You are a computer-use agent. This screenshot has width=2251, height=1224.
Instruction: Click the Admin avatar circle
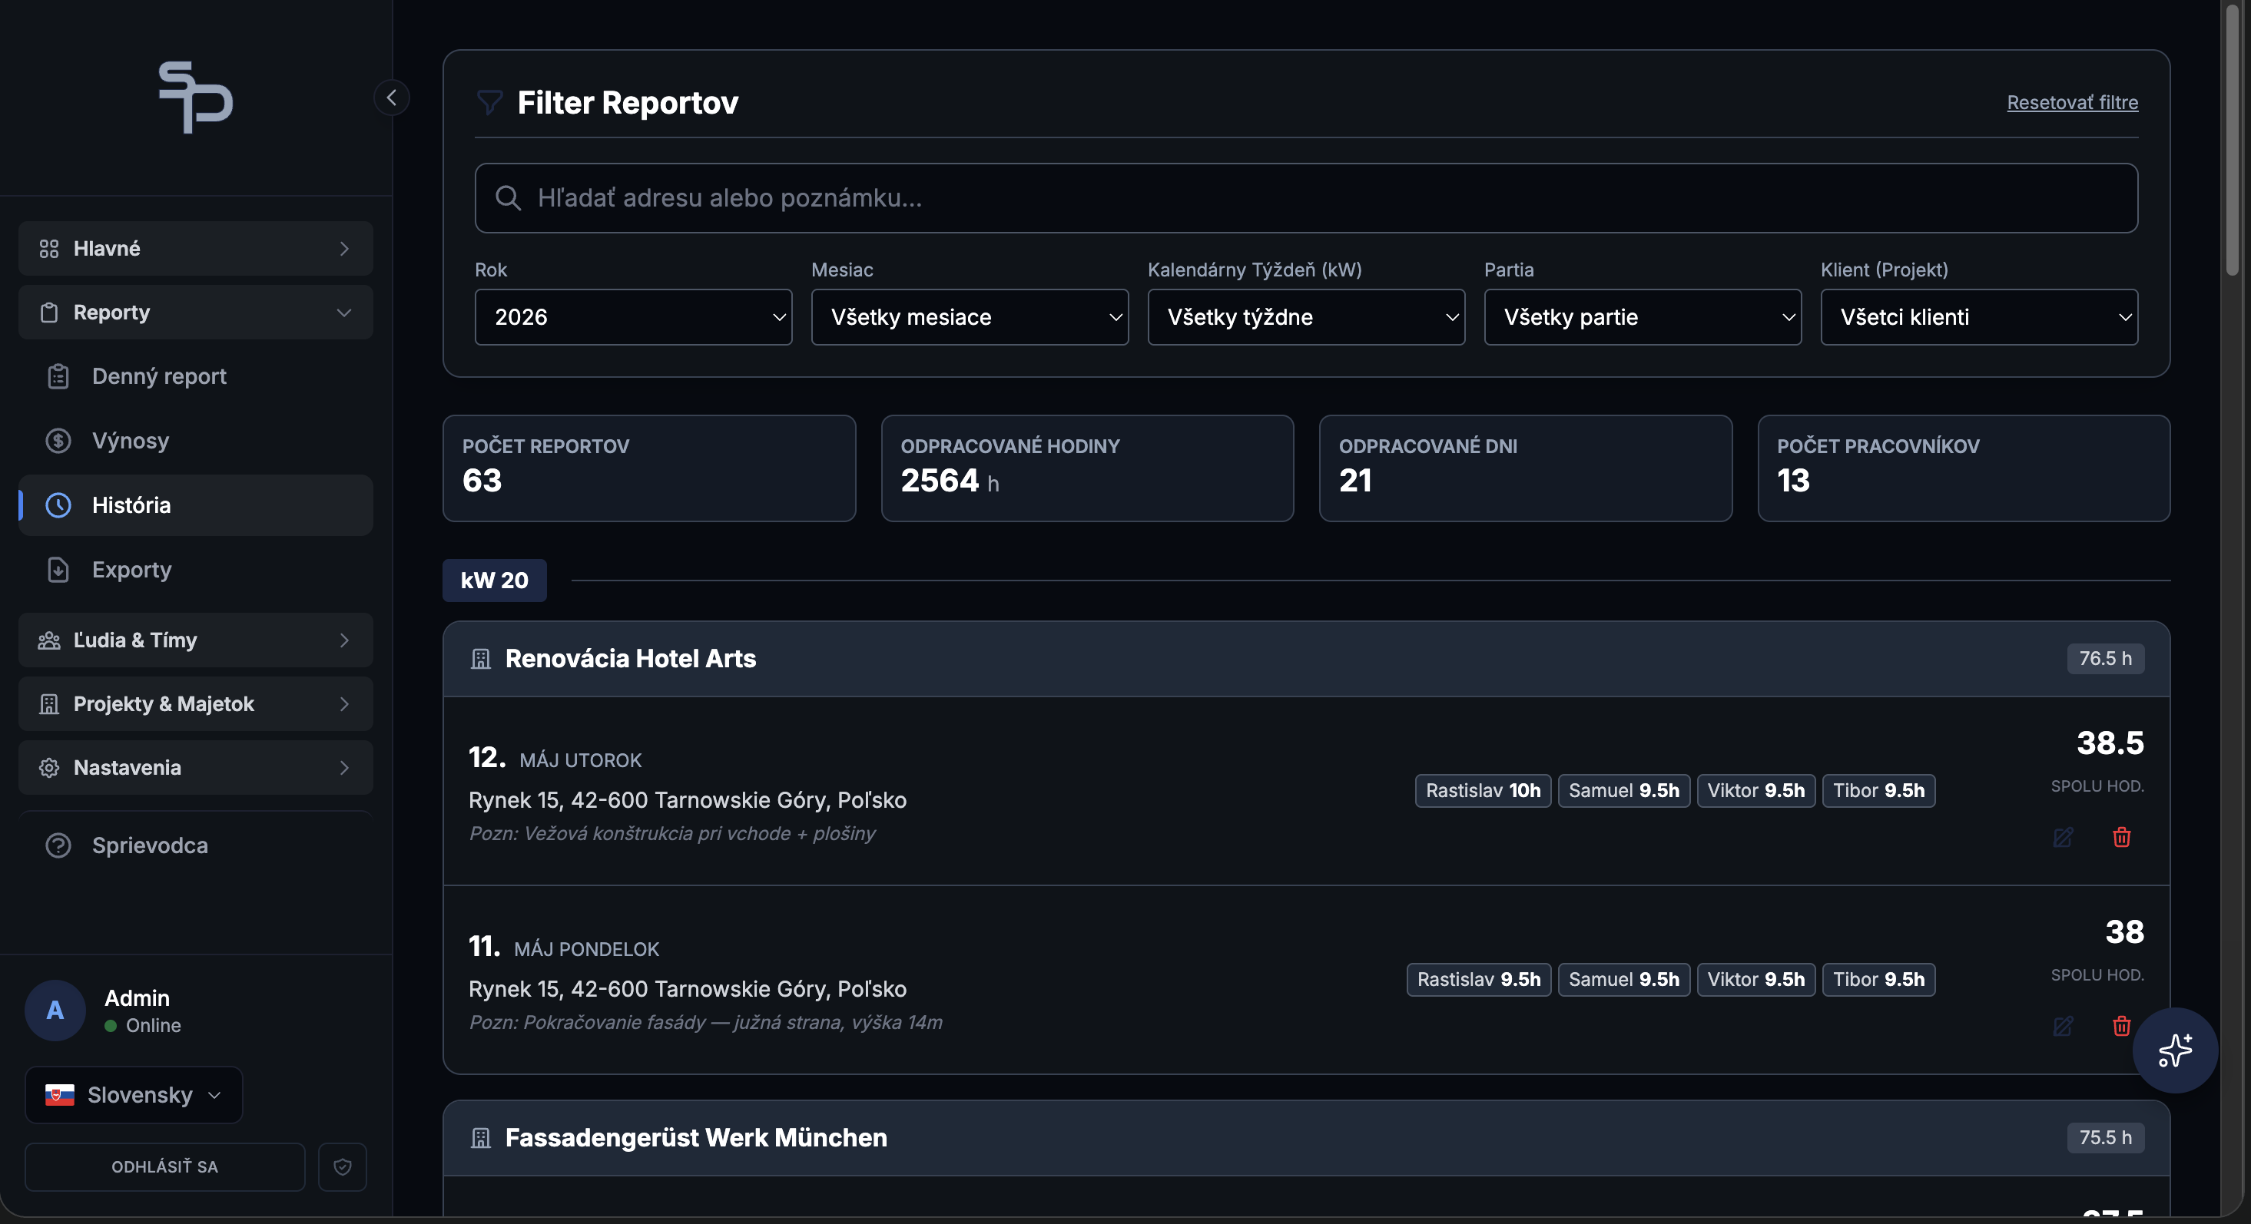click(55, 1011)
